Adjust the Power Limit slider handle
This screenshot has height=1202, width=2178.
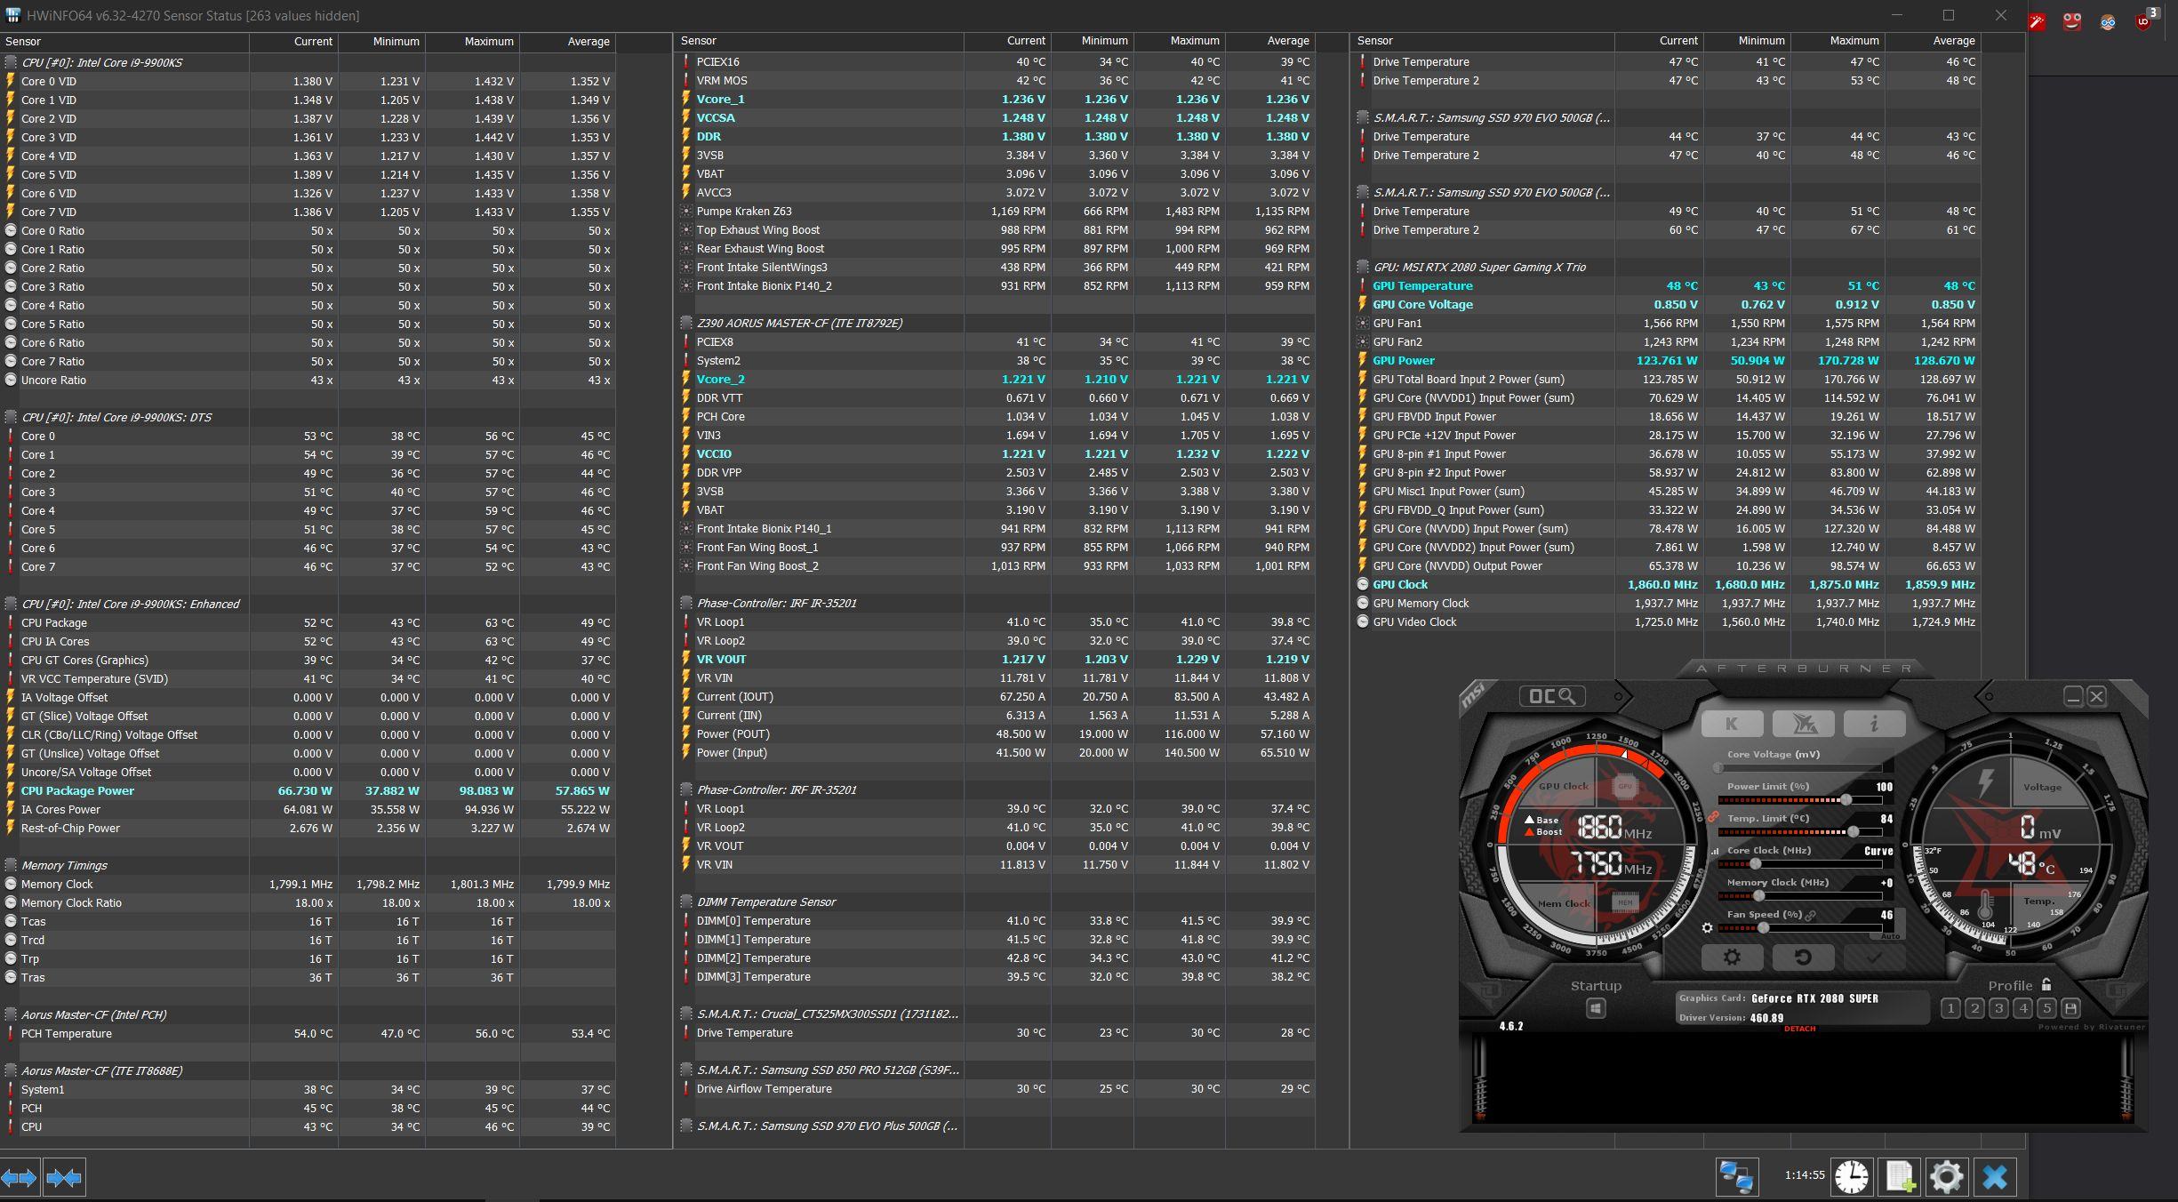click(1846, 800)
